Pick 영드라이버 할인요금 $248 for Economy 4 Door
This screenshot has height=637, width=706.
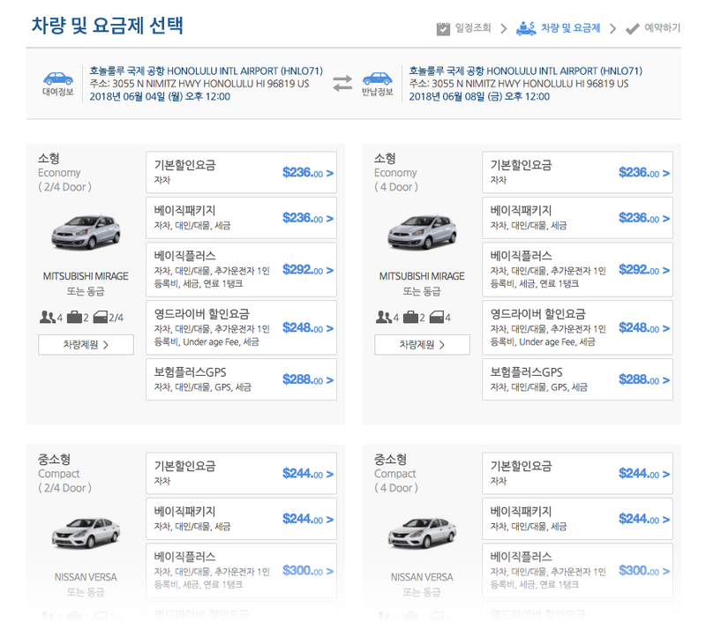(577, 327)
